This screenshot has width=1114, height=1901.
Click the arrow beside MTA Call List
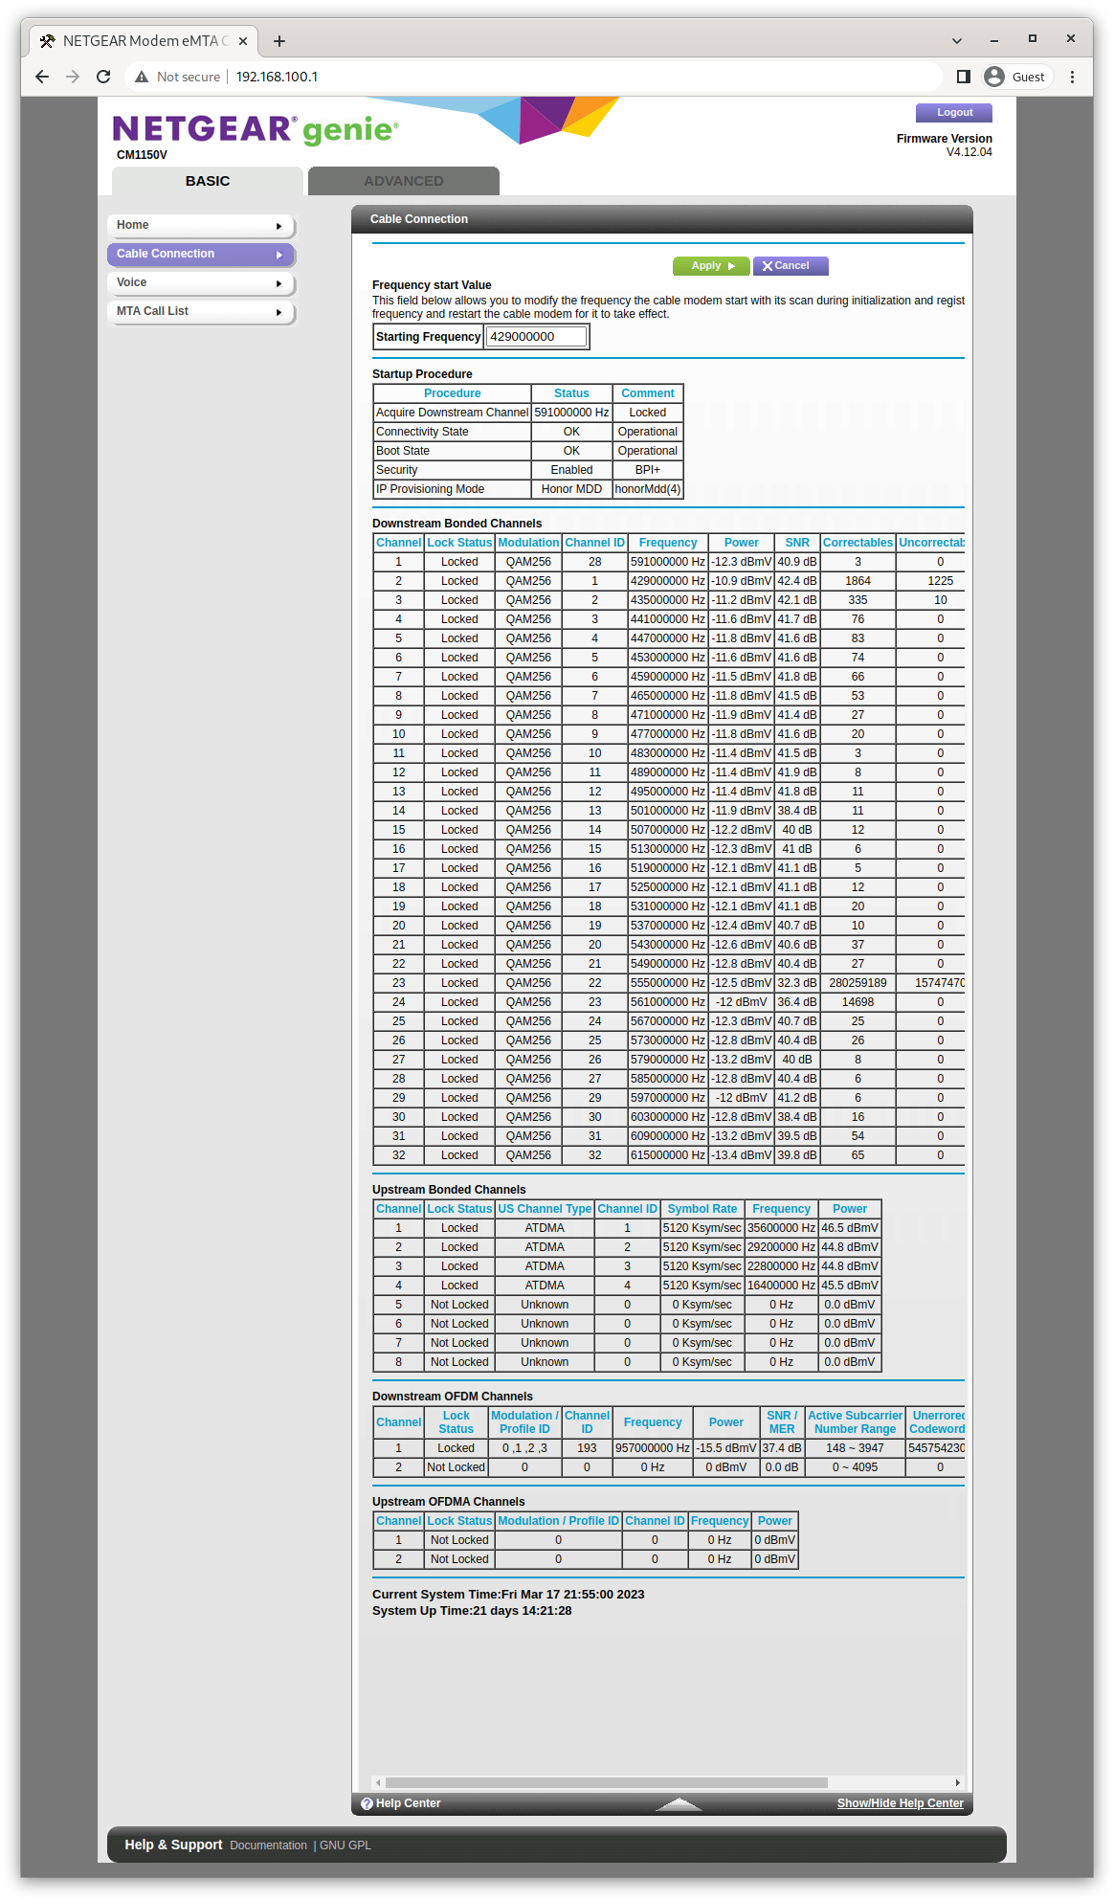(278, 312)
